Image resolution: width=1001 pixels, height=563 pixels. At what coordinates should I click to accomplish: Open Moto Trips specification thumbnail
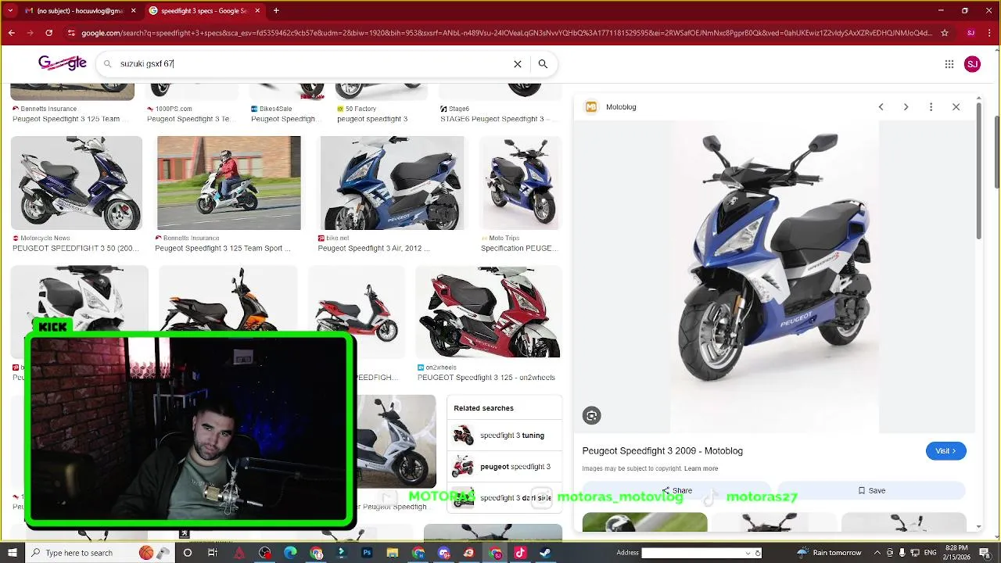[x=521, y=183]
